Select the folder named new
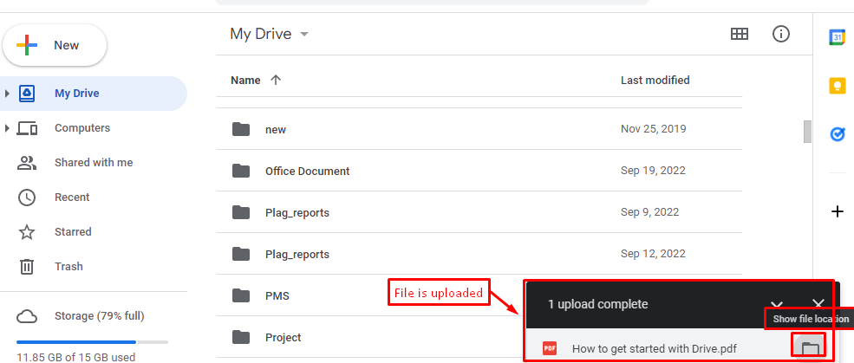Image resolution: width=854 pixels, height=363 pixels. (479, 129)
